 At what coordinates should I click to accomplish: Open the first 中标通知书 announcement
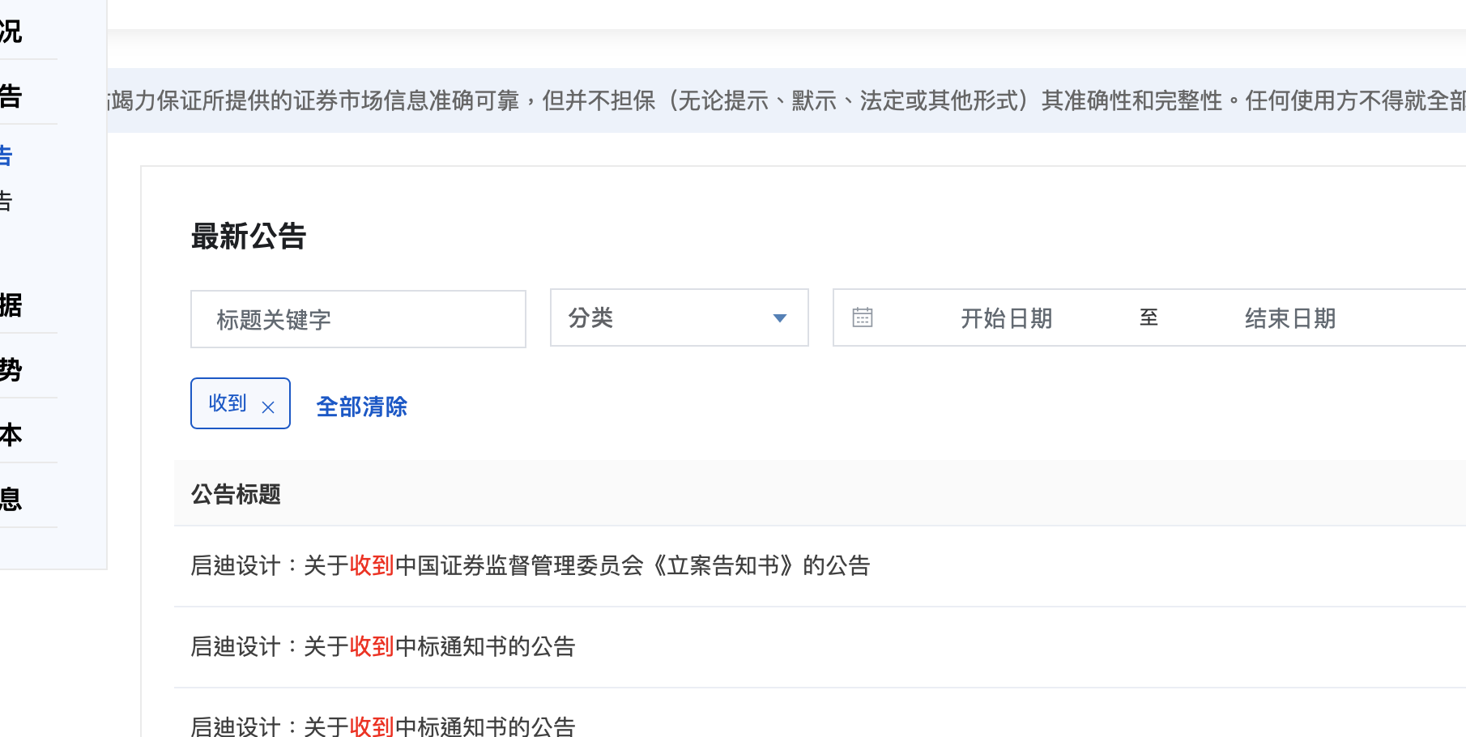(382, 646)
